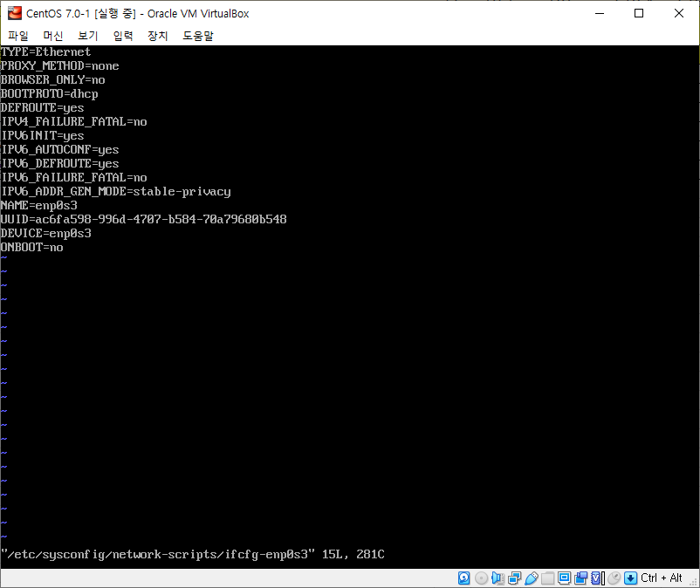Click the ONBOOT=no line
700x588 pixels.
31,247
